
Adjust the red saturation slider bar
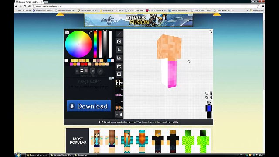[x=100, y=44]
